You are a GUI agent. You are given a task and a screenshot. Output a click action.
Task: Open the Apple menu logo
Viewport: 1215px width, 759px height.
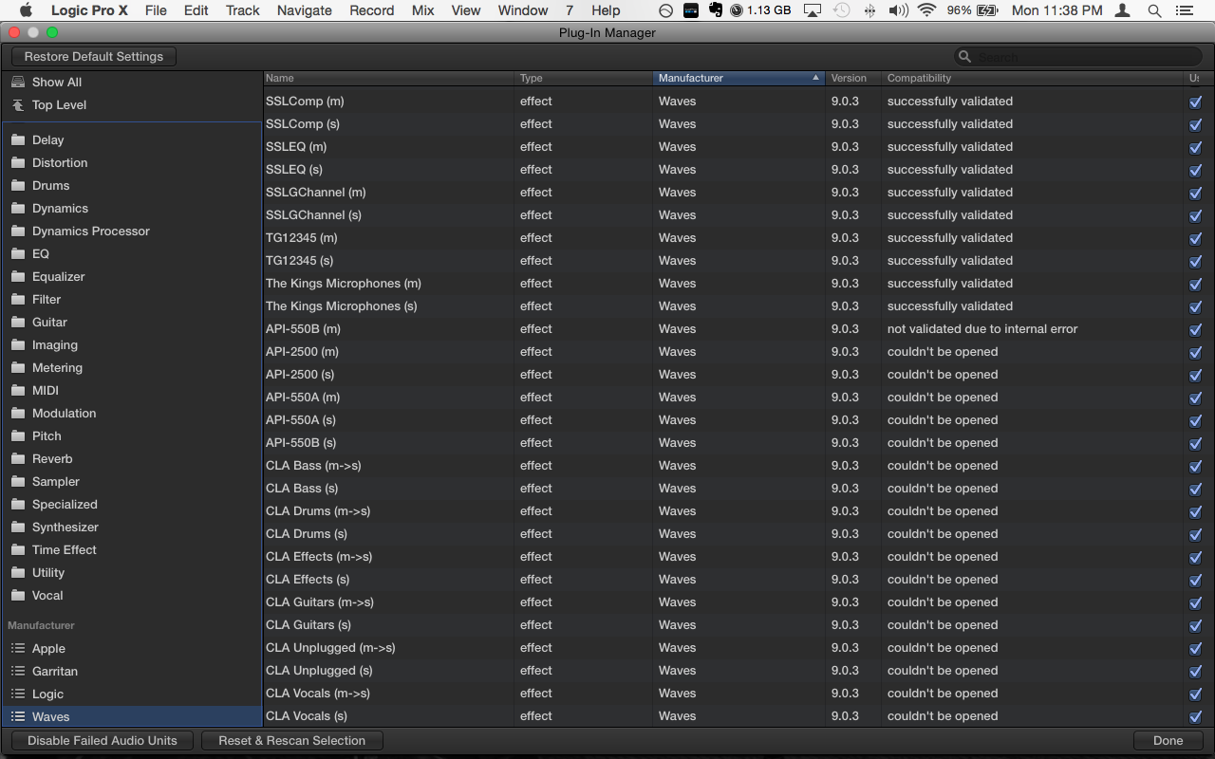click(26, 10)
